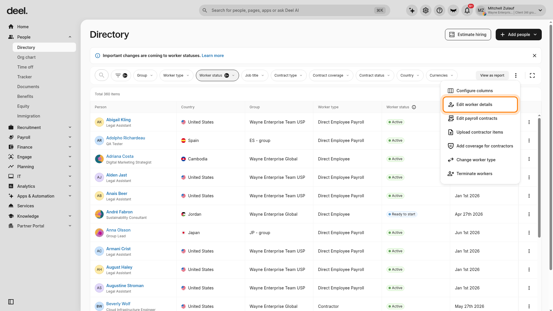This screenshot has height=311, width=553.
Task: Open Contract coverage filter dropdown
Action: [x=331, y=75]
